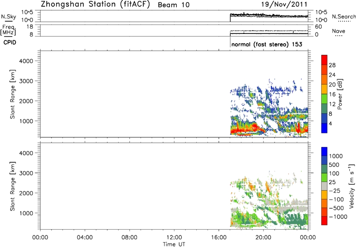Select the "-100" label on the velocity color bar
This screenshot has height=247, width=356.
[336, 199]
